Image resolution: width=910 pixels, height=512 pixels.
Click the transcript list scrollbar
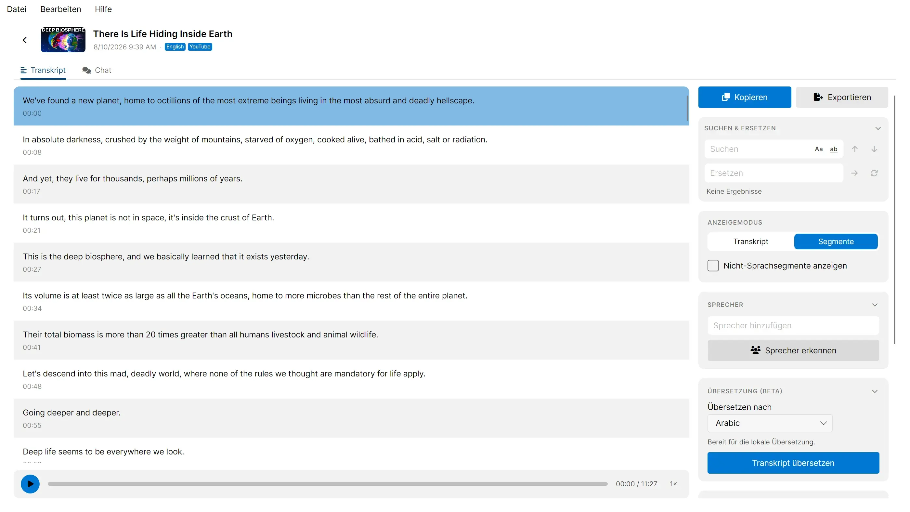pyautogui.click(x=687, y=108)
